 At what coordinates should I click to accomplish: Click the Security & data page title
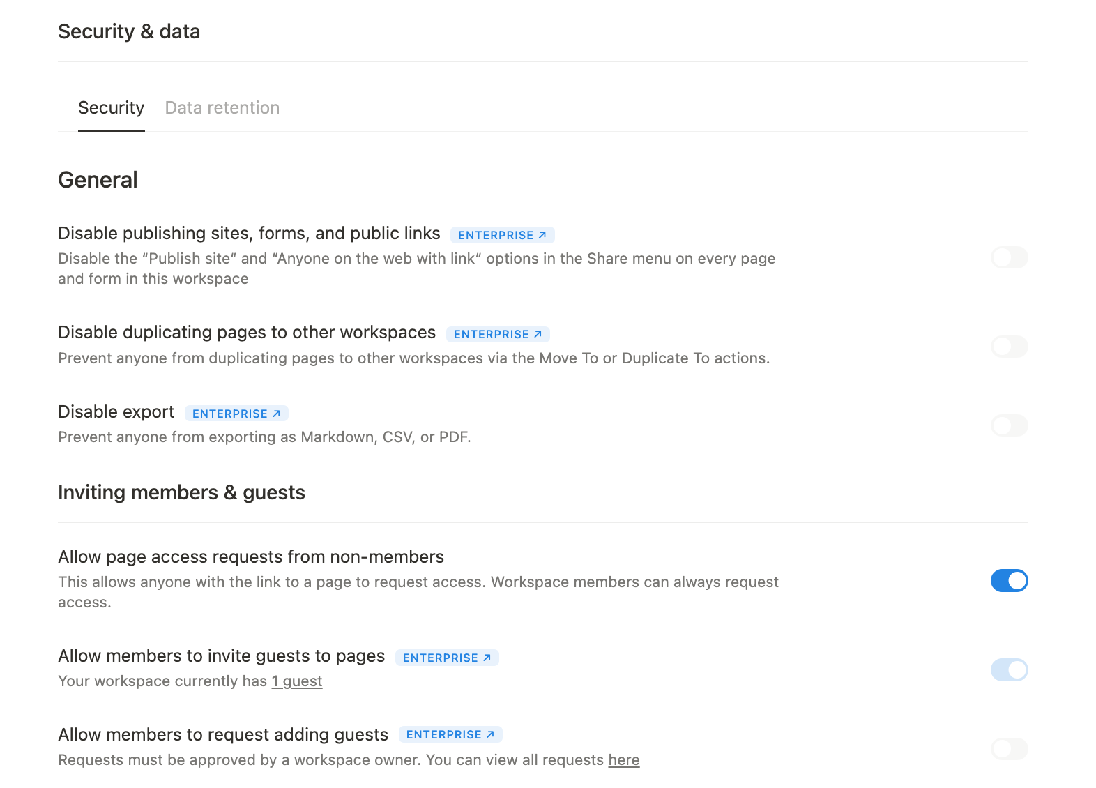click(x=129, y=31)
